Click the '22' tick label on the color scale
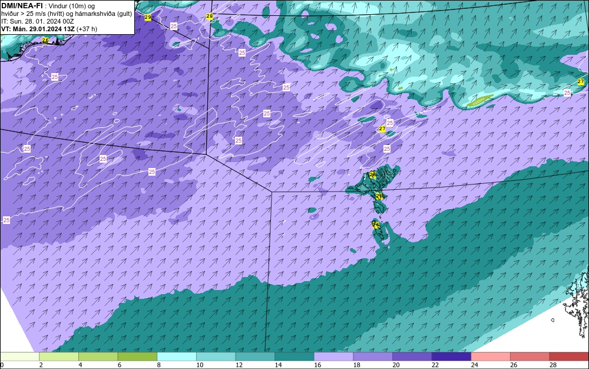 [x=435, y=365]
